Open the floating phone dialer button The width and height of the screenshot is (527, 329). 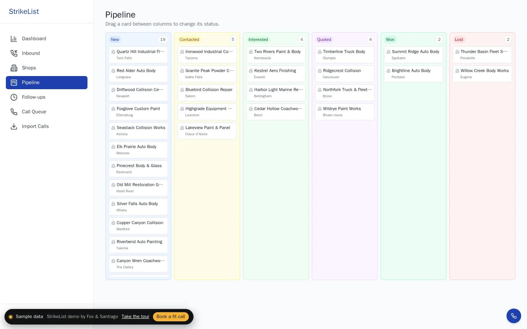coord(514,316)
